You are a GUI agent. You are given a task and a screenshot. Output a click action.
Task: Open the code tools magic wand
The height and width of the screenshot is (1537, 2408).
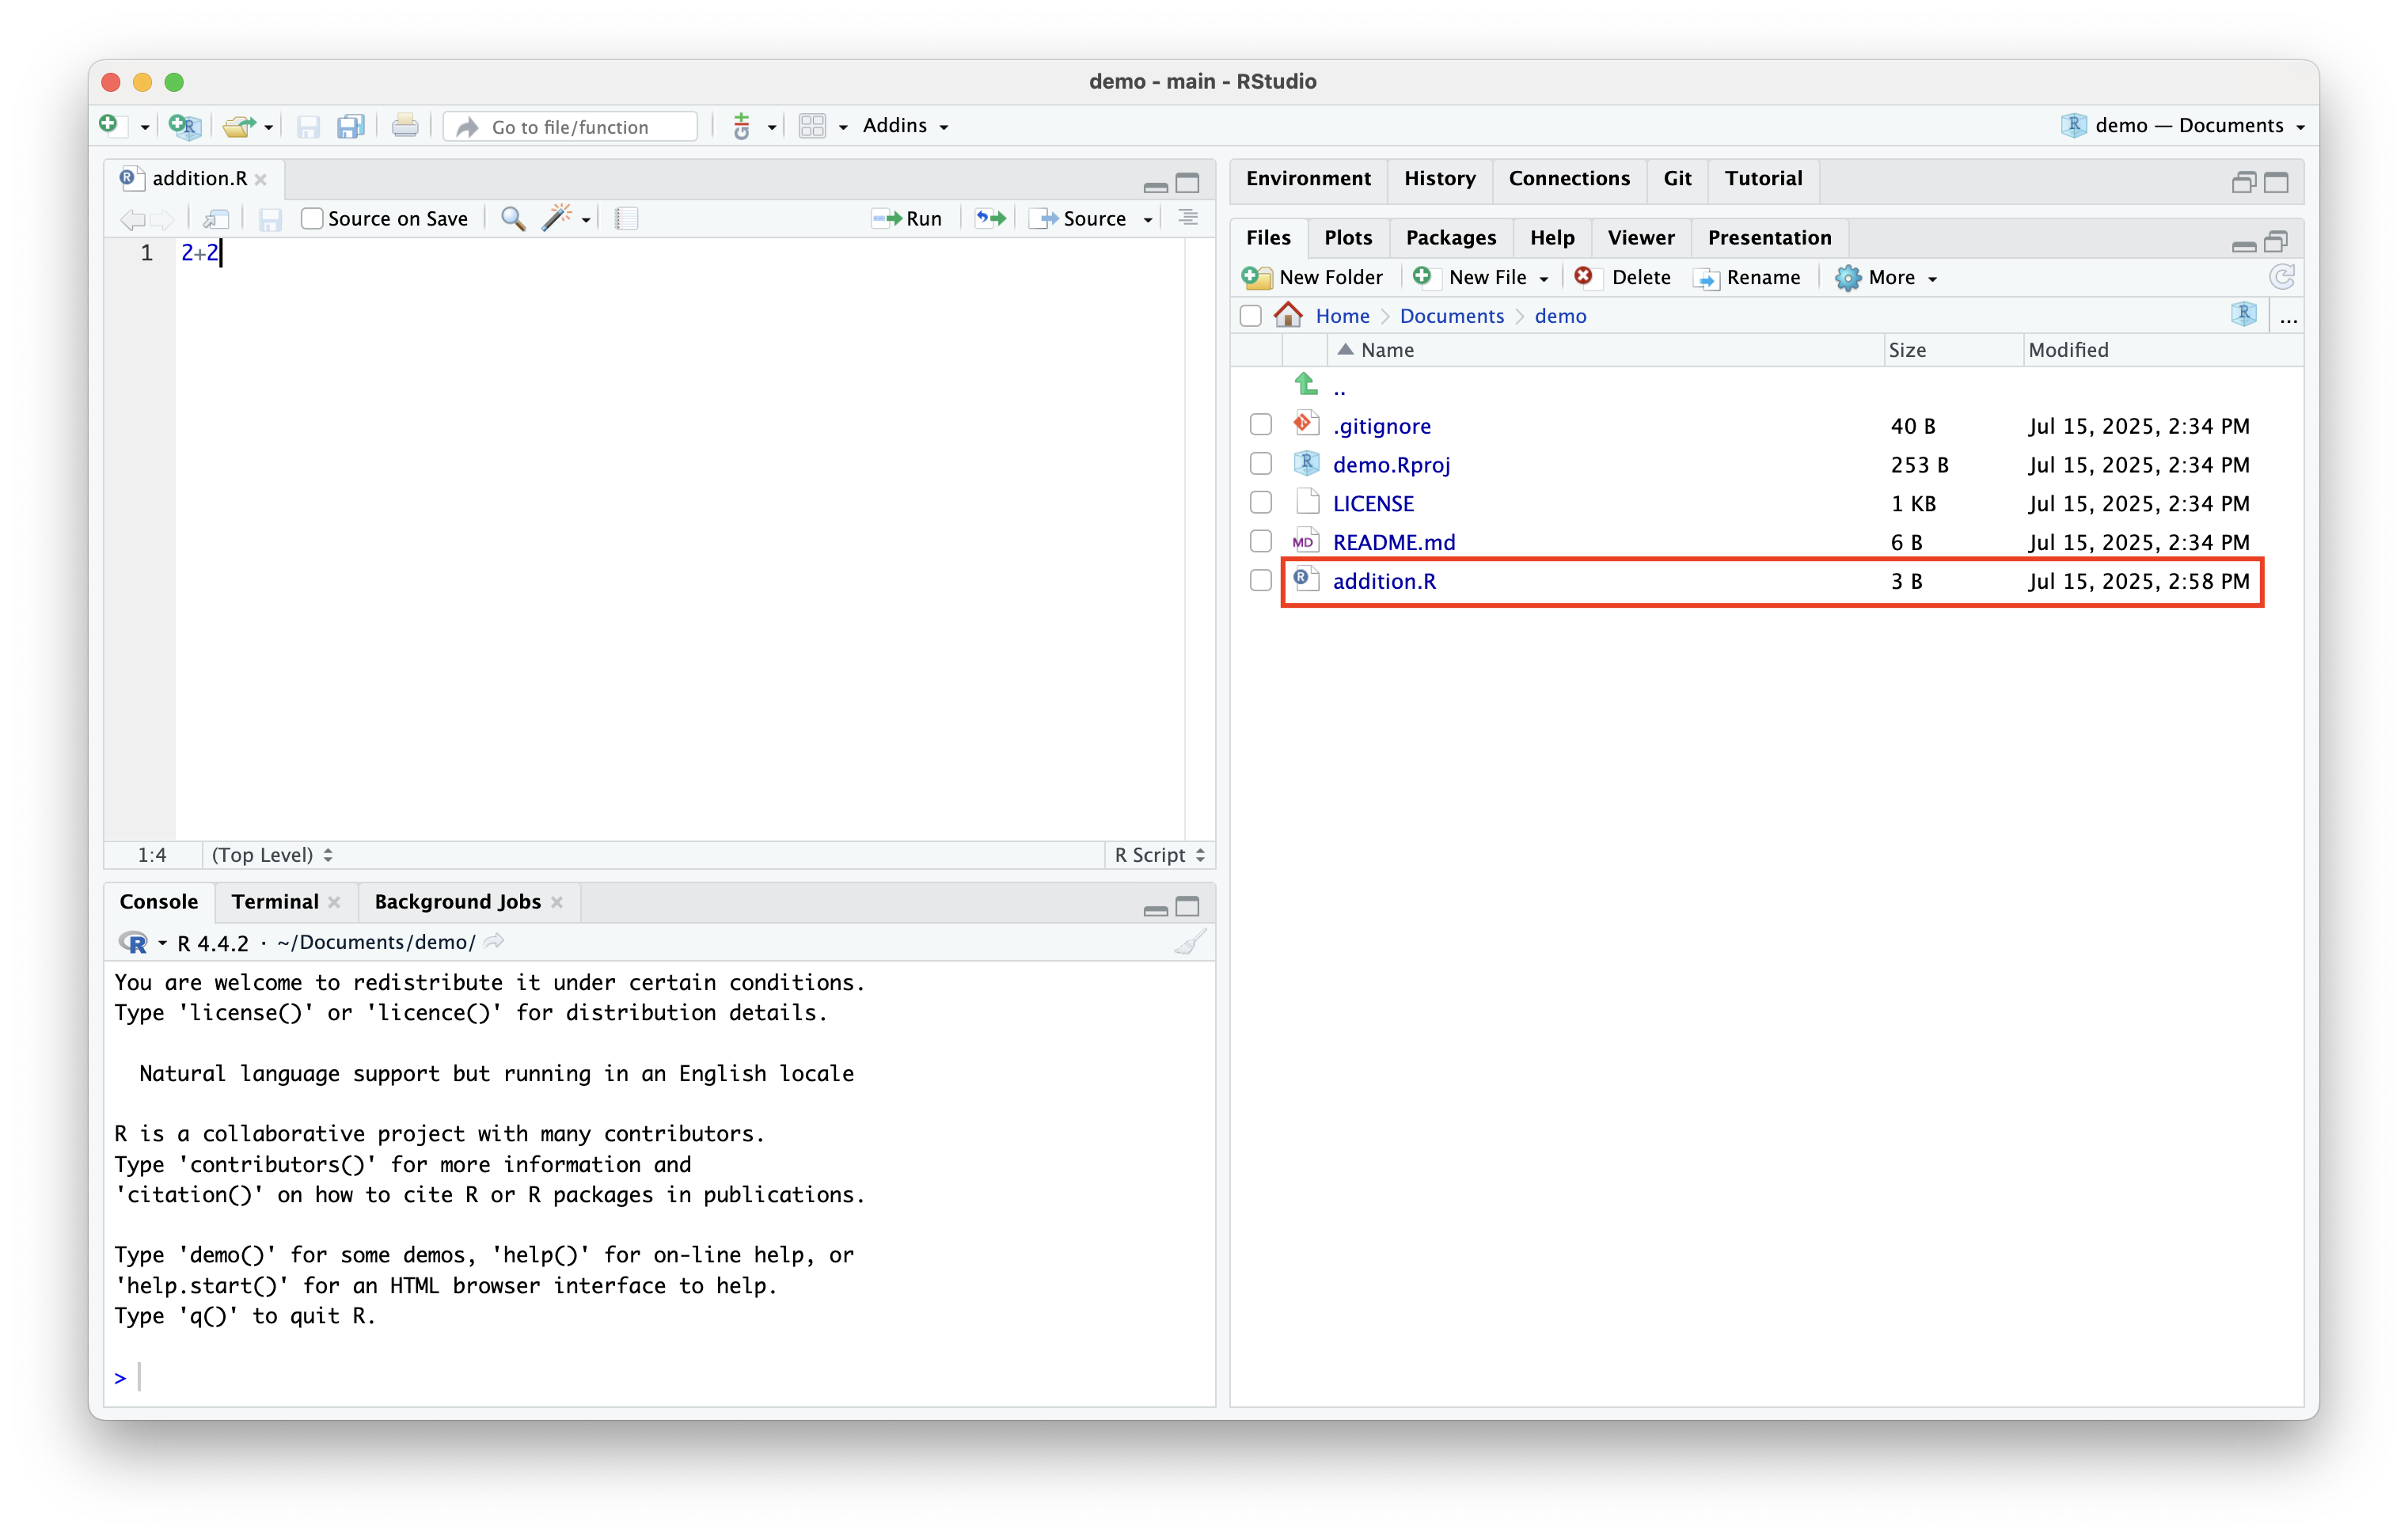click(x=557, y=218)
